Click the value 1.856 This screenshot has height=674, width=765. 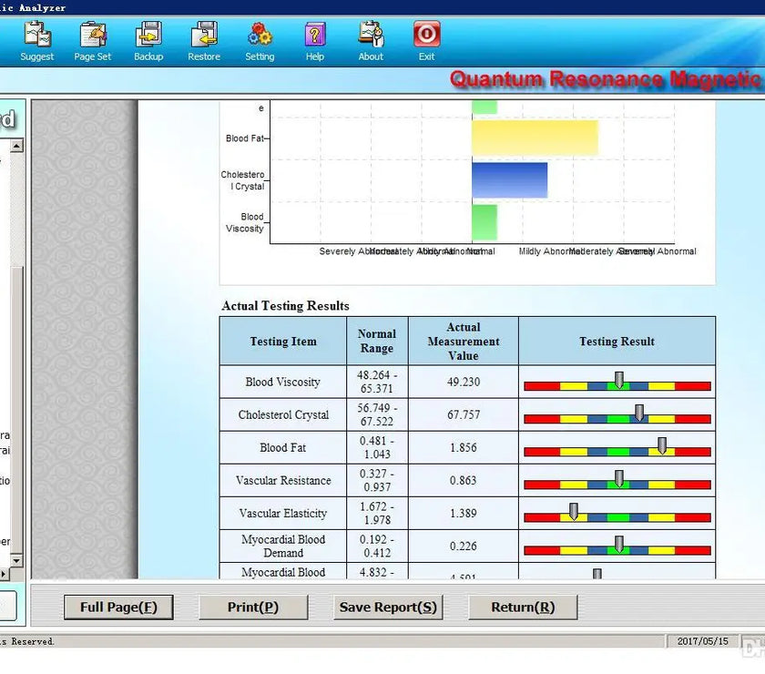464,447
